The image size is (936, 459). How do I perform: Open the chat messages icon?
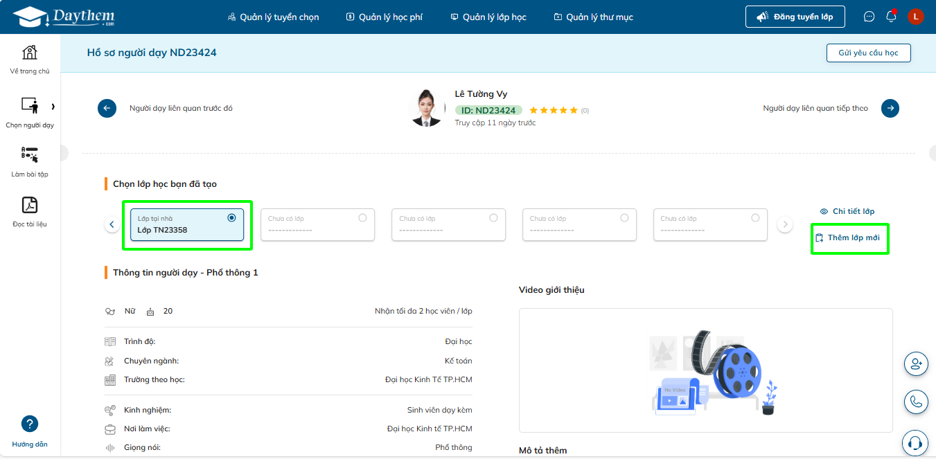(x=869, y=17)
